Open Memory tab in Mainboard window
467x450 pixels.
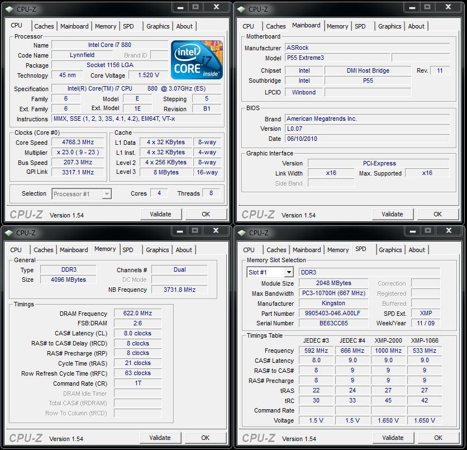(337, 26)
